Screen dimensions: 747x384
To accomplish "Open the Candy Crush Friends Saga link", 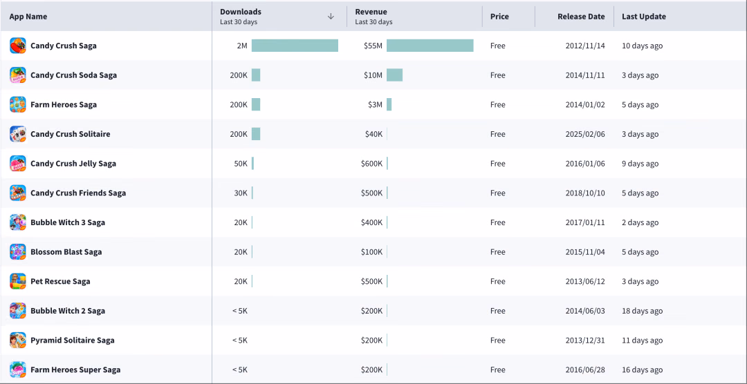I will coord(78,193).
